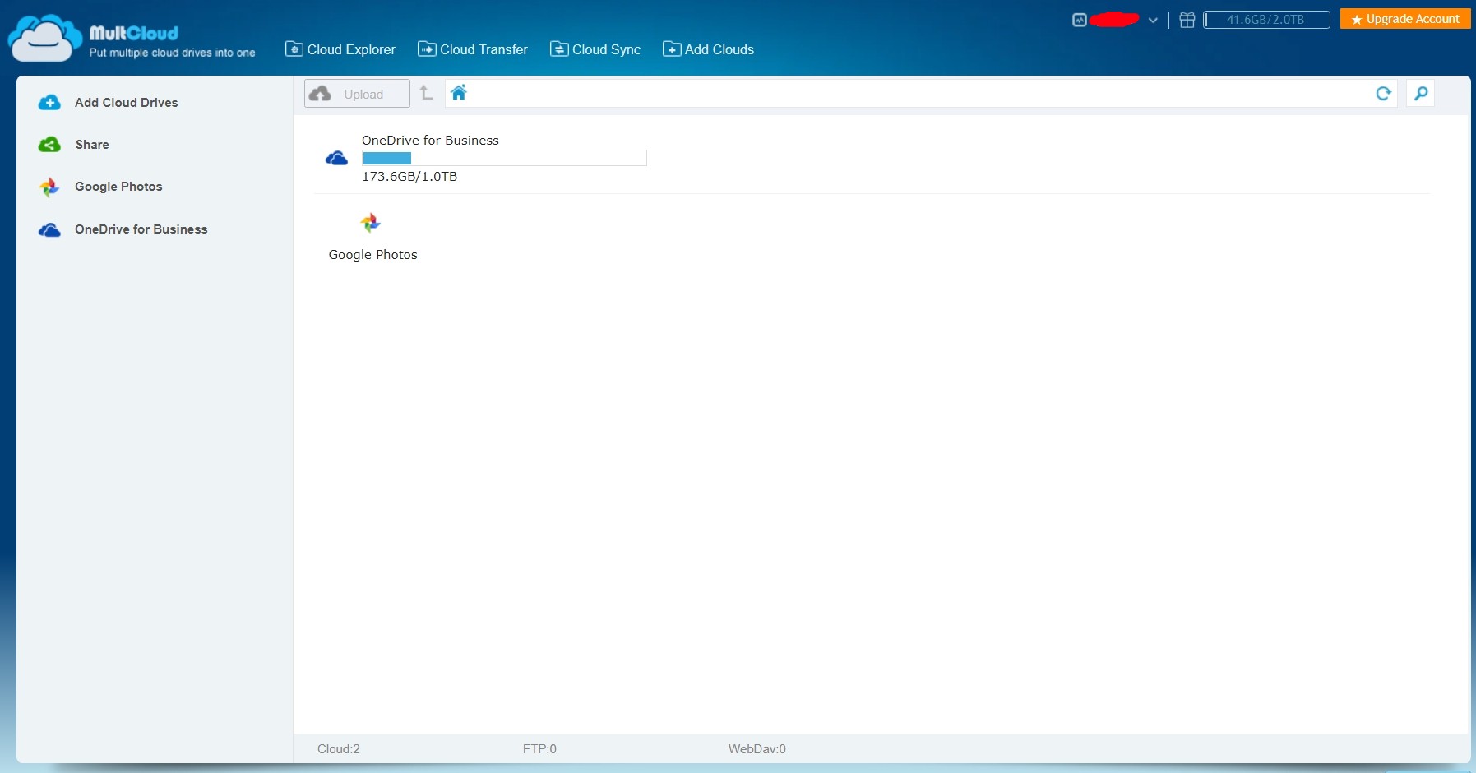Viewport: 1476px width, 773px height.
Task: Click the refresh icon
Action: pyautogui.click(x=1383, y=94)
